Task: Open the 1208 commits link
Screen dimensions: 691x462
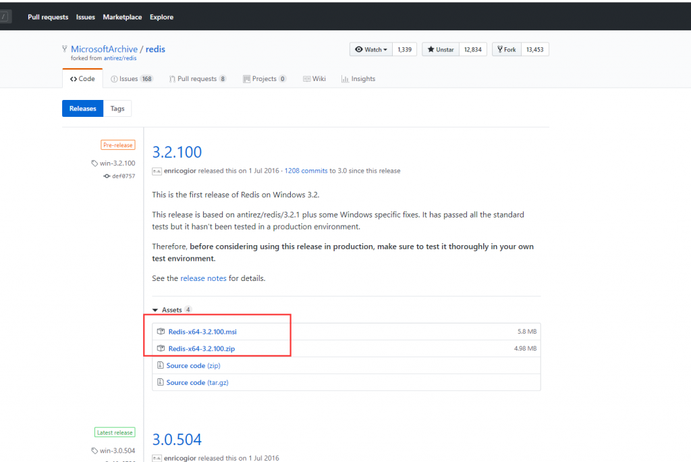Action: 306,171
